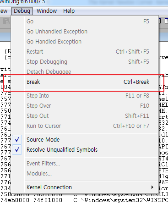The width and height of the screenshot is (168, 203).
Task: Open the Debug menu
Action: (22, 11)
